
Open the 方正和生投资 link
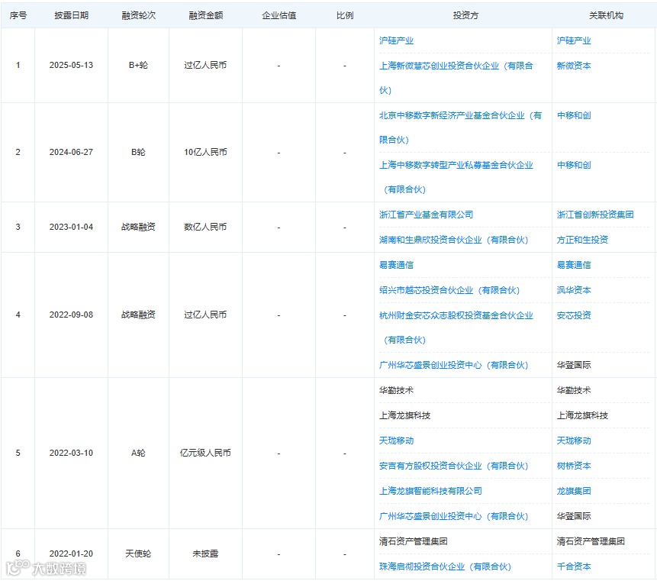click(x=582, y=240)
